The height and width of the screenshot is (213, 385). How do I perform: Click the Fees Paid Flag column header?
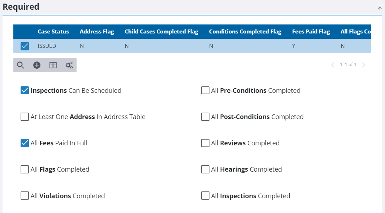(x=311, y=32)
